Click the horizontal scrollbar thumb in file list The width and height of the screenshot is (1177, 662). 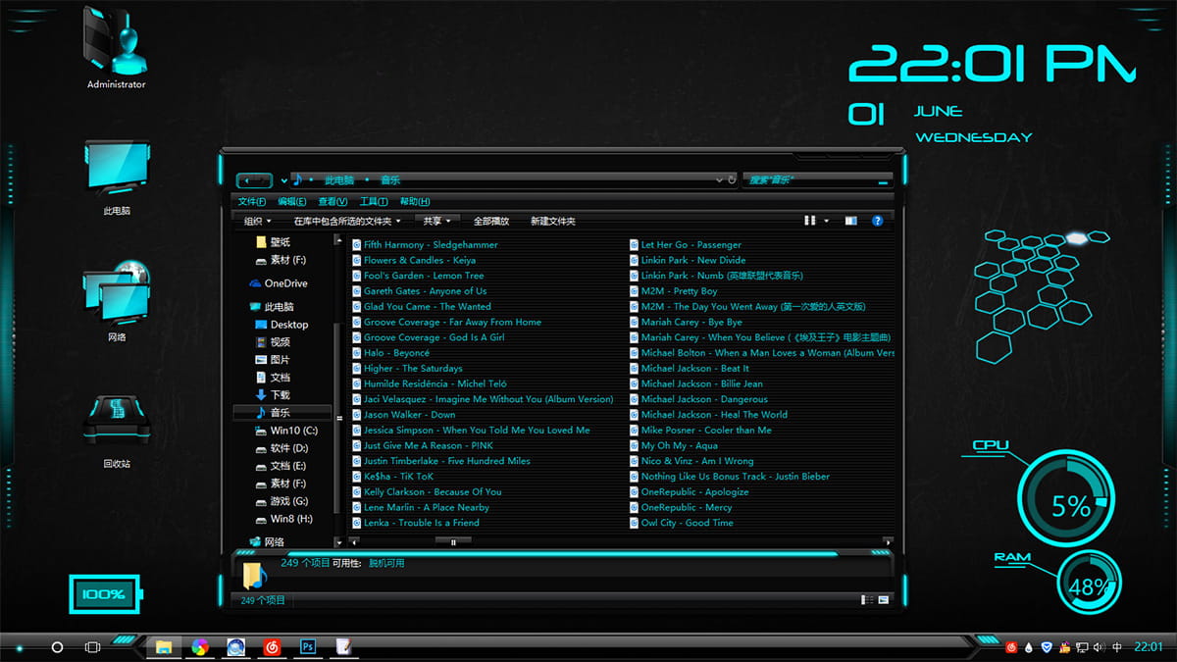click(453, 541)
